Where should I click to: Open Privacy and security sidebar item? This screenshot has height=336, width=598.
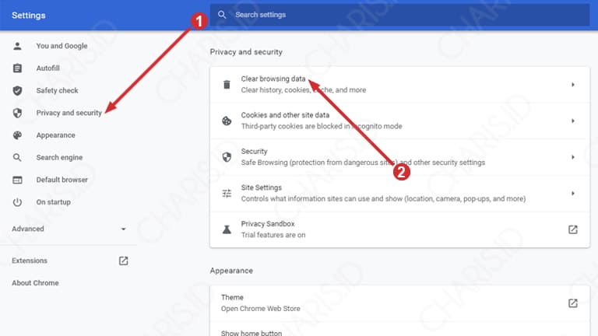69,113
